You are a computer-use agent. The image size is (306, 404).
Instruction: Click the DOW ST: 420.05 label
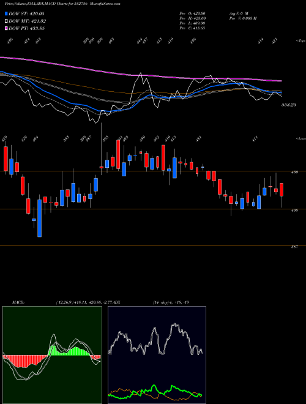(x=26, y=13)
